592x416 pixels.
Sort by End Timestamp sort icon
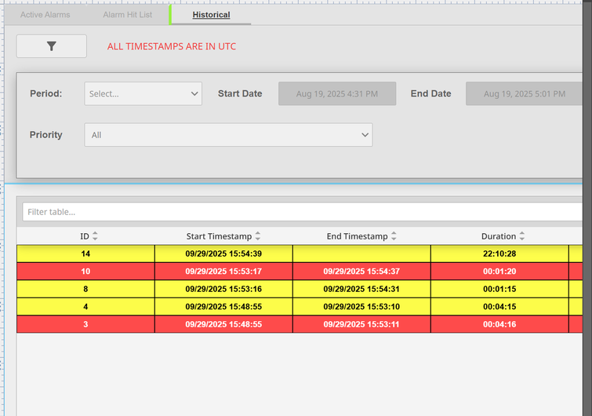click(394, 236)
